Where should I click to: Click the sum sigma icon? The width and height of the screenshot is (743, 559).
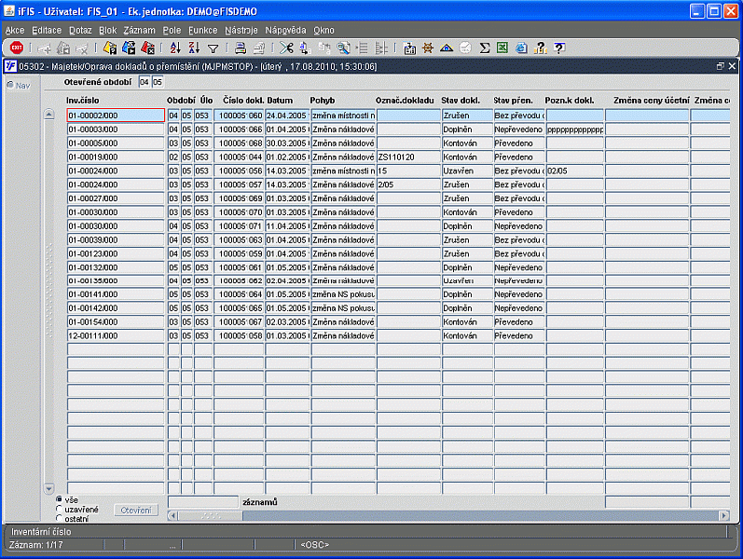coord(485,48)
